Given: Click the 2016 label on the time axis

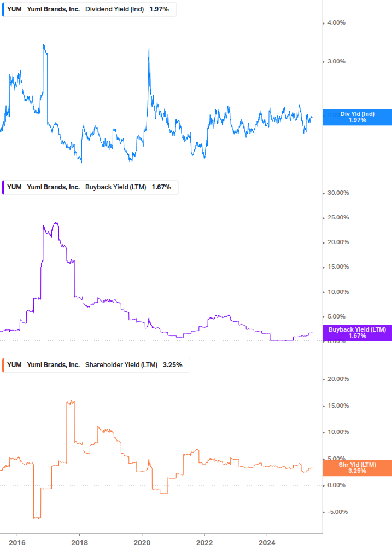Looking at the screenshot, I should click(17, 543).
